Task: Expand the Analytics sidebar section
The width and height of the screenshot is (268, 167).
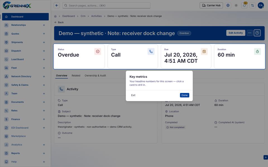Action: pyautogui.click(x=44, y=145)
